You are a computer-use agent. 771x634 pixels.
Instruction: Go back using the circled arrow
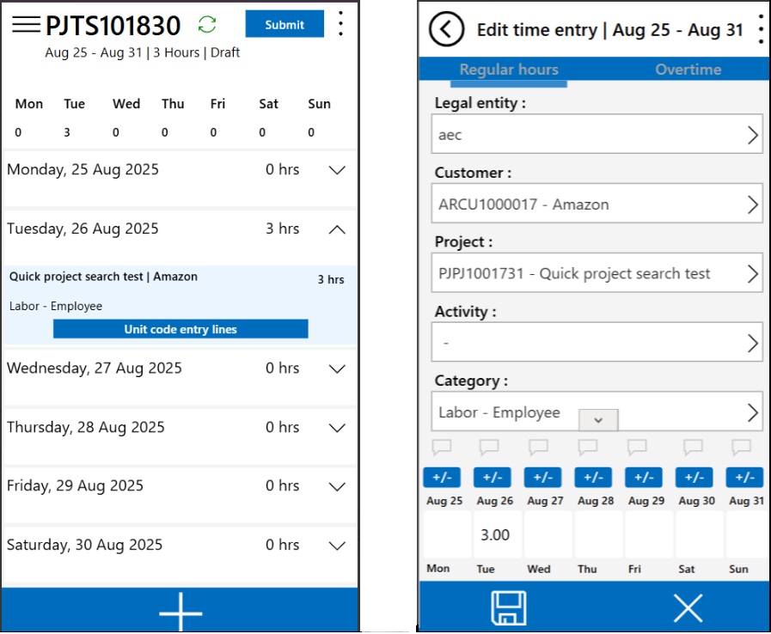[x=446, y=29]
